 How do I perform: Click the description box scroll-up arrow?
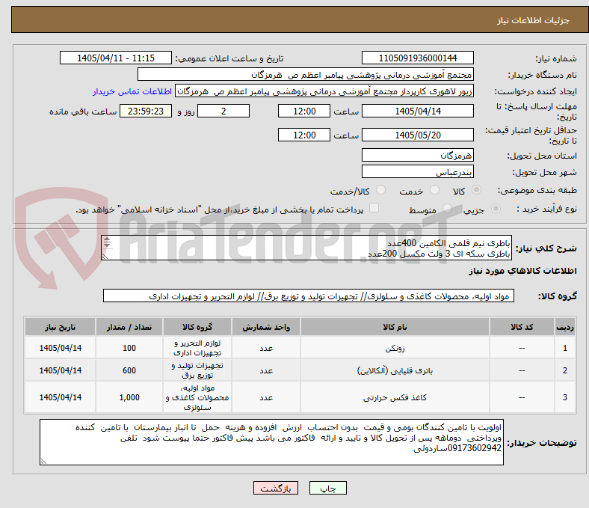click(x=107, y=239)
